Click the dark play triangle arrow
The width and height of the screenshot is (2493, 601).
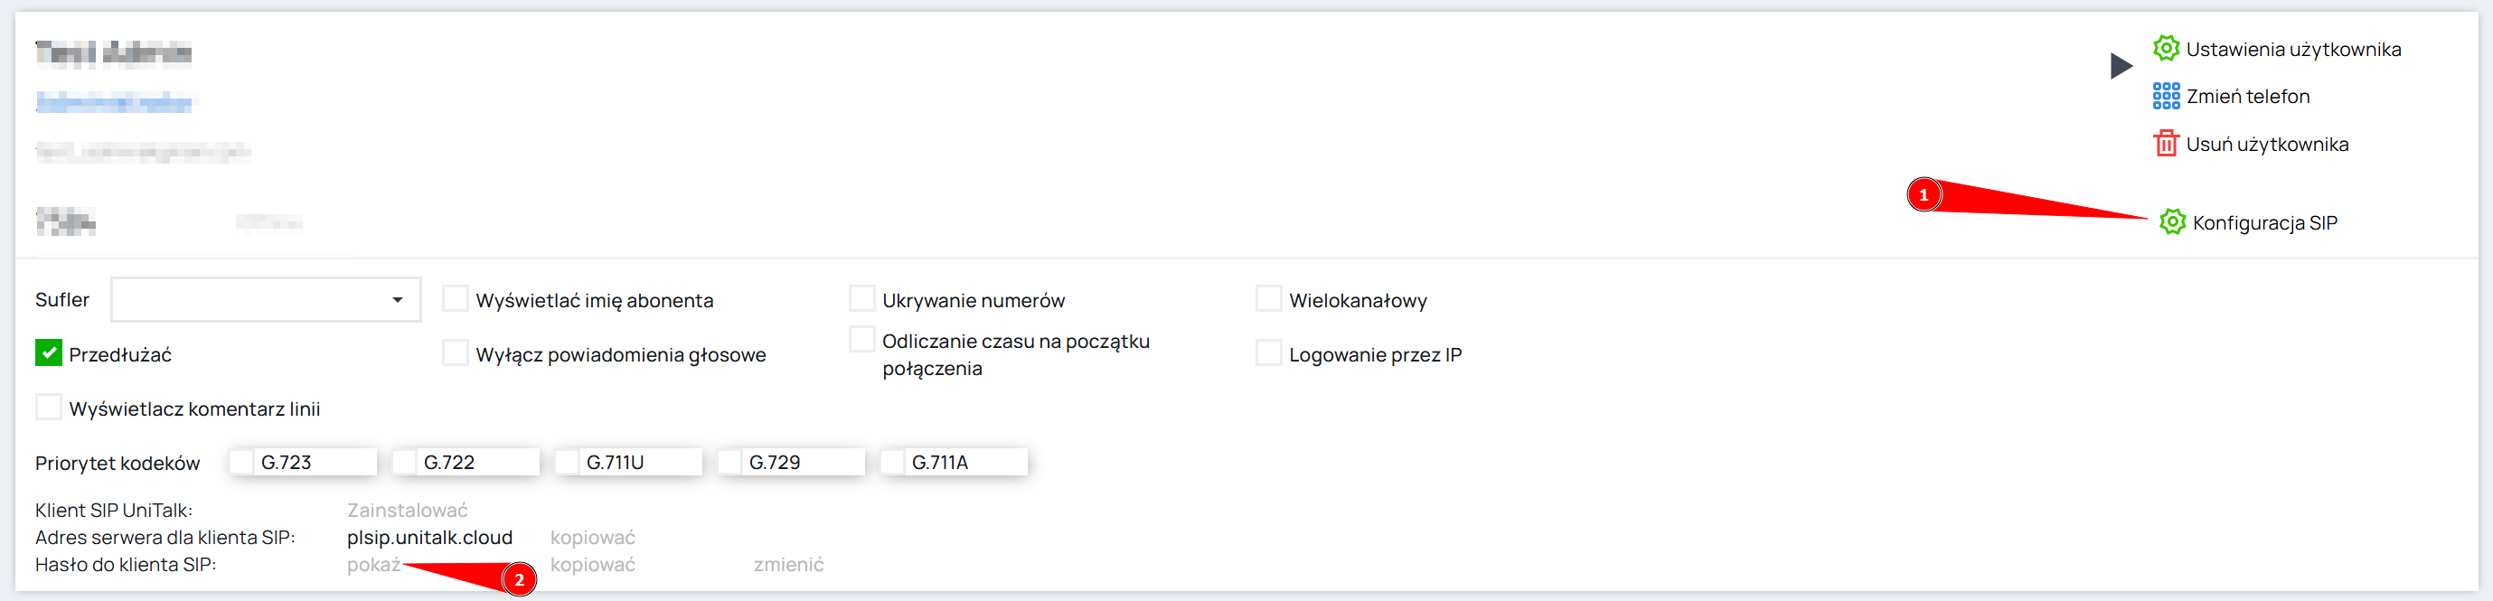tap(2121, 66)
